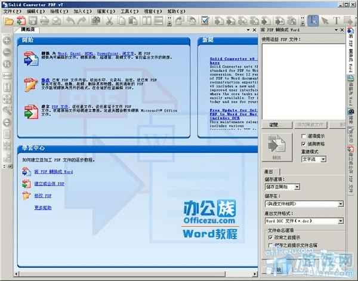Screen dimensions: 358x281
Task: Click the magnifier icon in left sidebar
Action: [7, 111]
